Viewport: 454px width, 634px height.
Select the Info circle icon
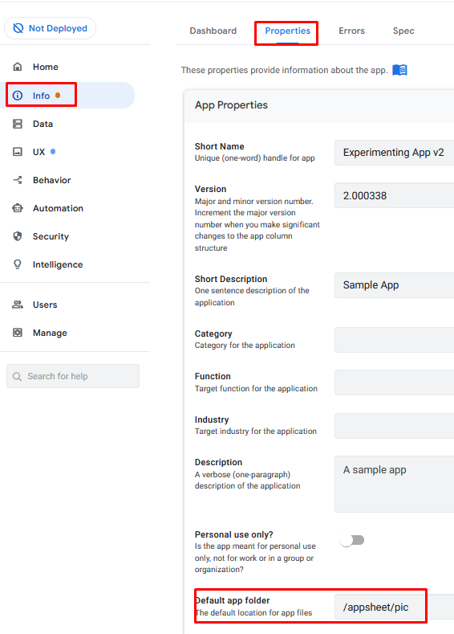18,96
